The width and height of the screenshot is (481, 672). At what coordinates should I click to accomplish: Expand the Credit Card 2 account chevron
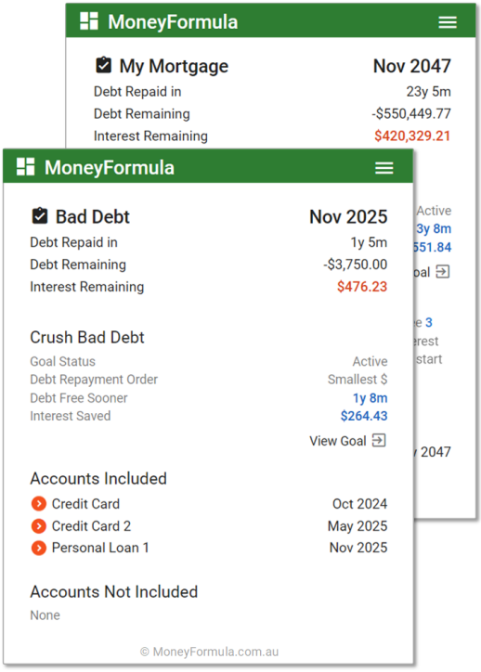coord(39,525)
